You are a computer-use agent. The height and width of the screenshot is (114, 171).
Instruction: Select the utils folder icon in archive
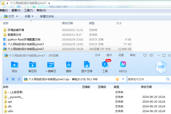[5, 111]
